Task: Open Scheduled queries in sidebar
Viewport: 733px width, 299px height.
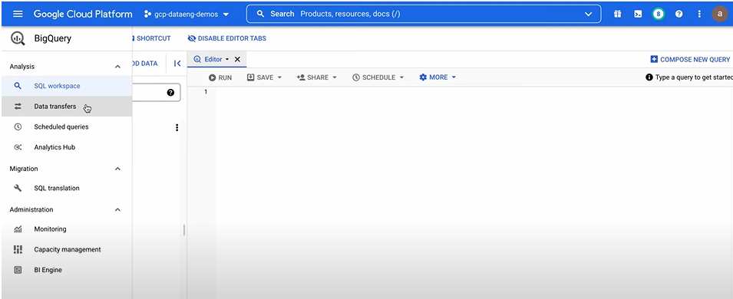Action: [66, 127]
